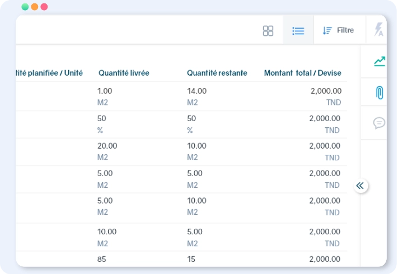
Task: Select the list view icon
Action: (x=298, y=31)
